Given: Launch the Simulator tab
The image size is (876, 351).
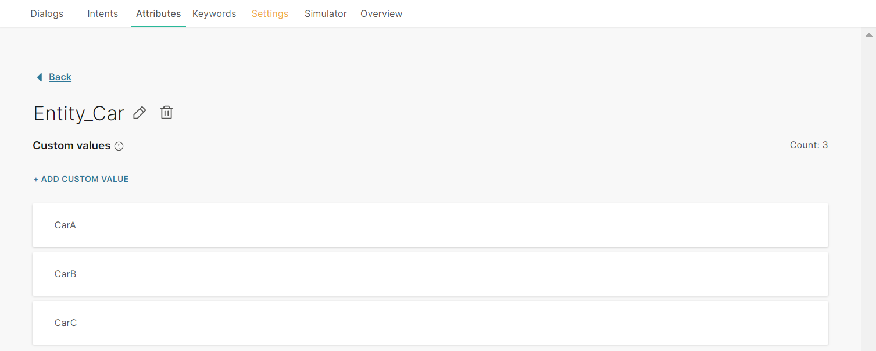Looking at the screenshot, I should pyautogui.click(x=326, y=13).
